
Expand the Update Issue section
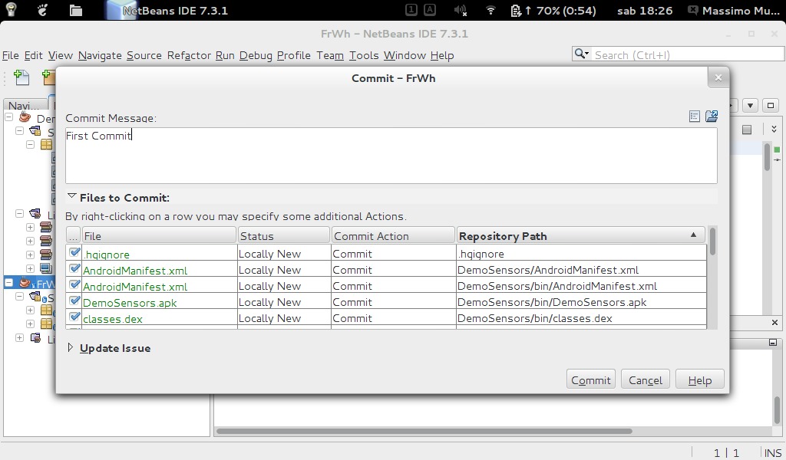pyautogui.click(x=70, y=347)
